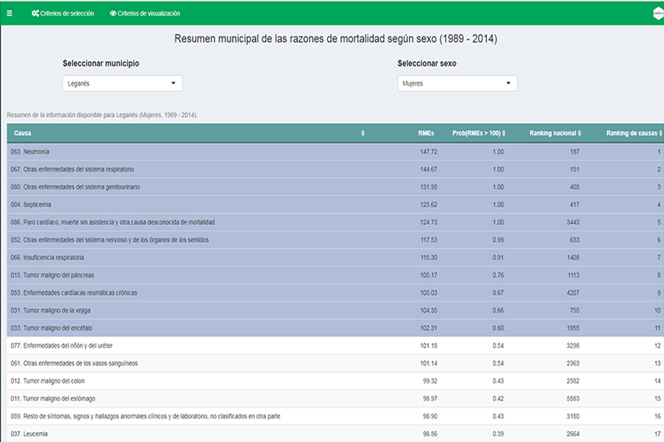Open the hamburger menu icon
The height and width of the screenshot is (442, 664).
(x=9, y=13)
